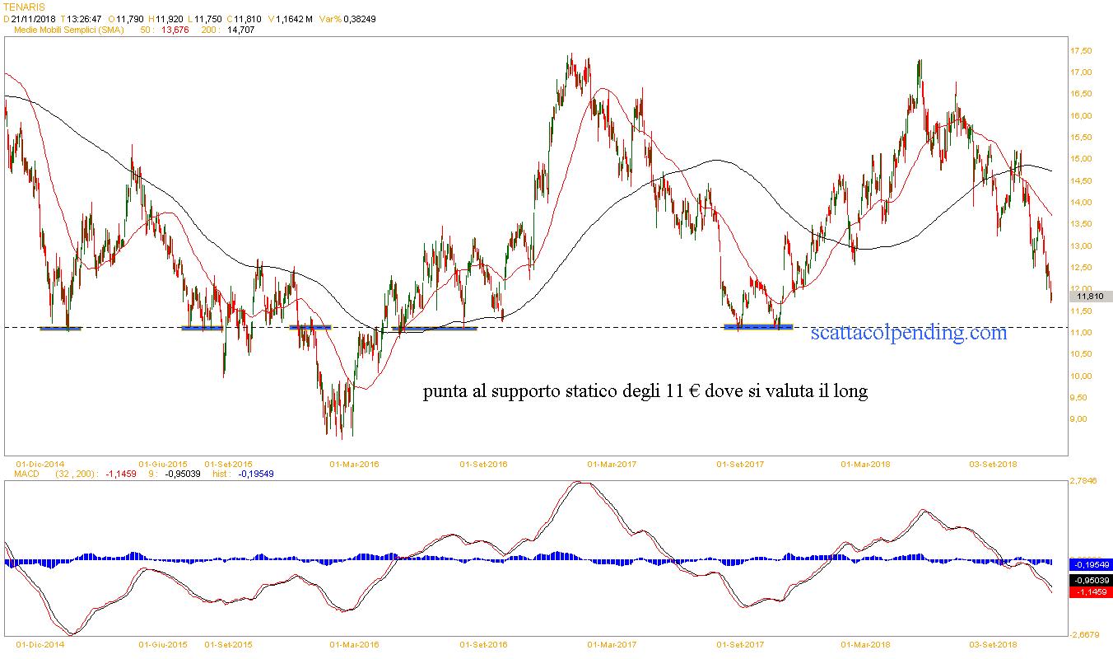The height and width of the screenshot is (659, 1113).
Task: Click the 9,00 price axis label
Action: pos(1080,419)
